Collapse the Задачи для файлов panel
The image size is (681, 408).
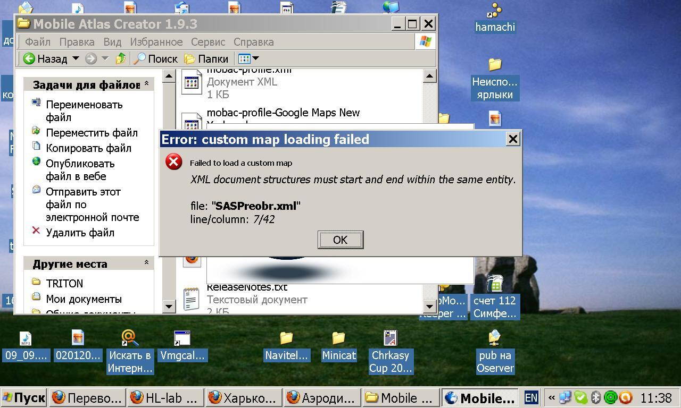point(146,84)
